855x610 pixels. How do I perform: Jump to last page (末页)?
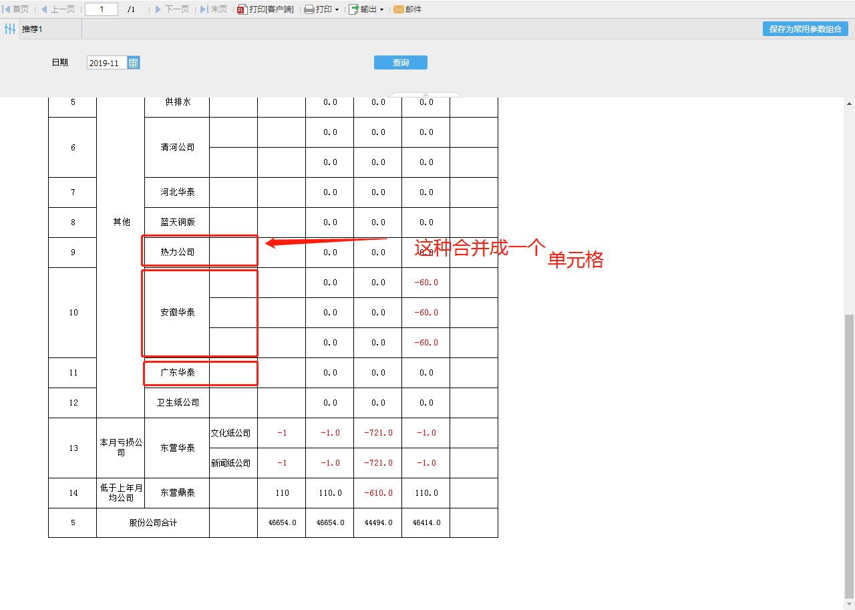click(x=214, y=9)
